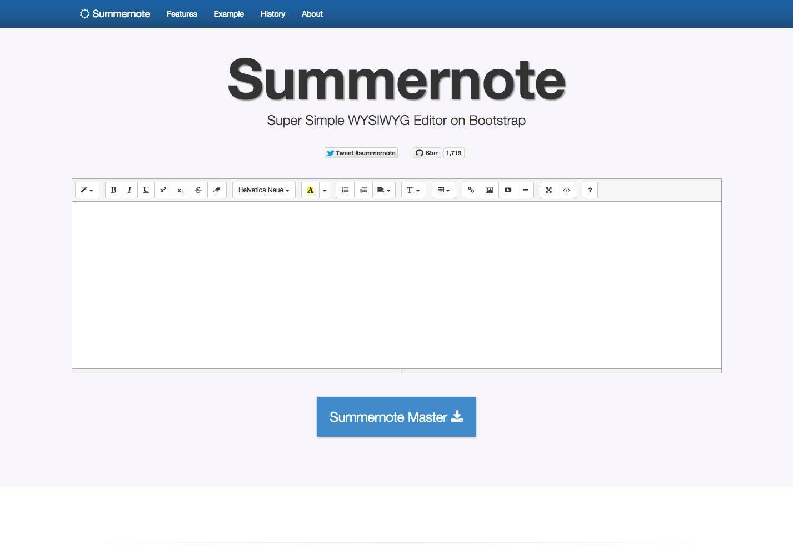Apply subscript formatting
793x548 pixels.
181,190
